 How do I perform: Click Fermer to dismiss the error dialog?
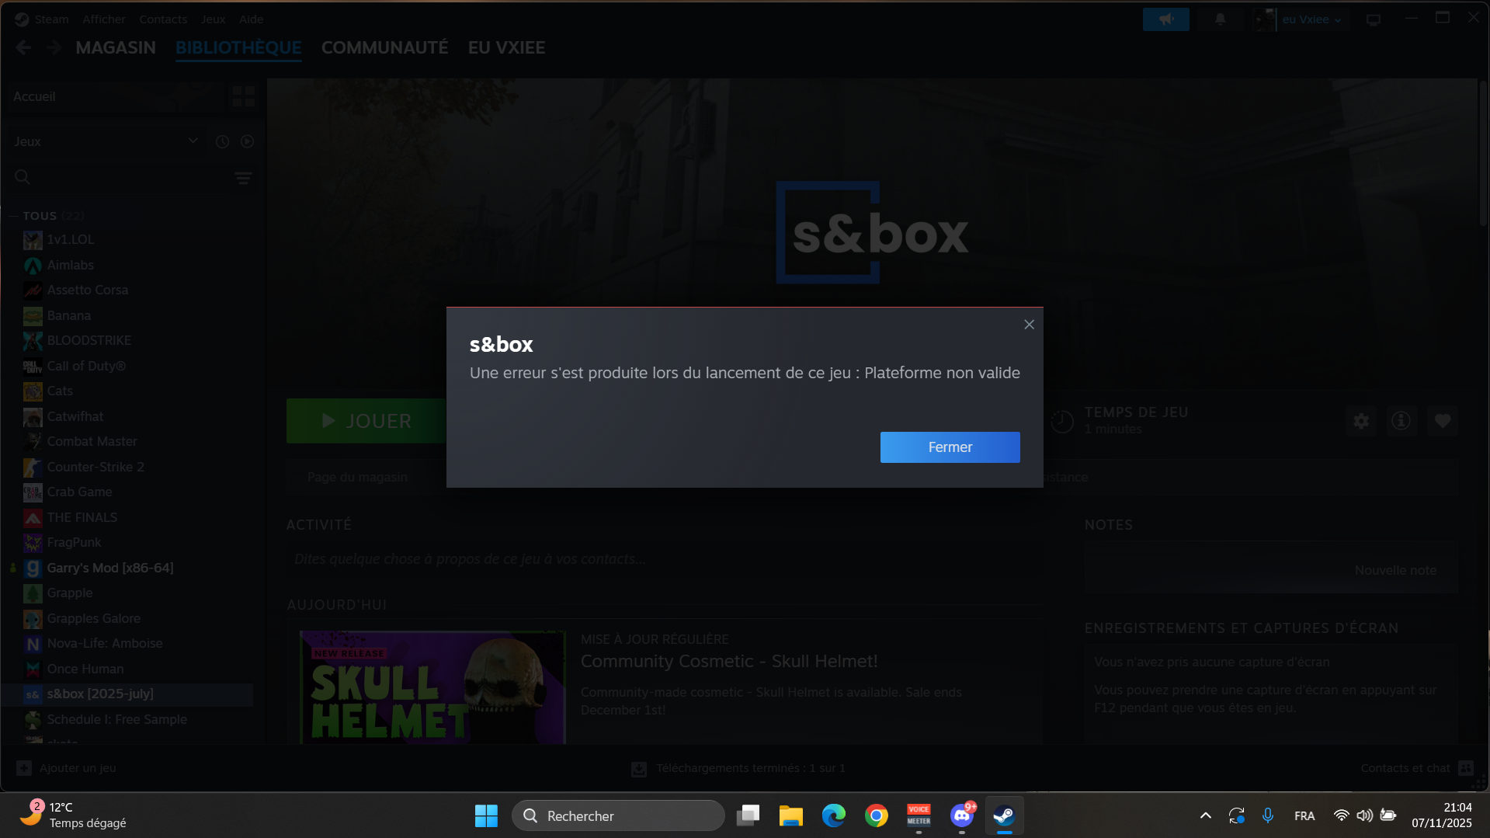[x=950, y=447]
